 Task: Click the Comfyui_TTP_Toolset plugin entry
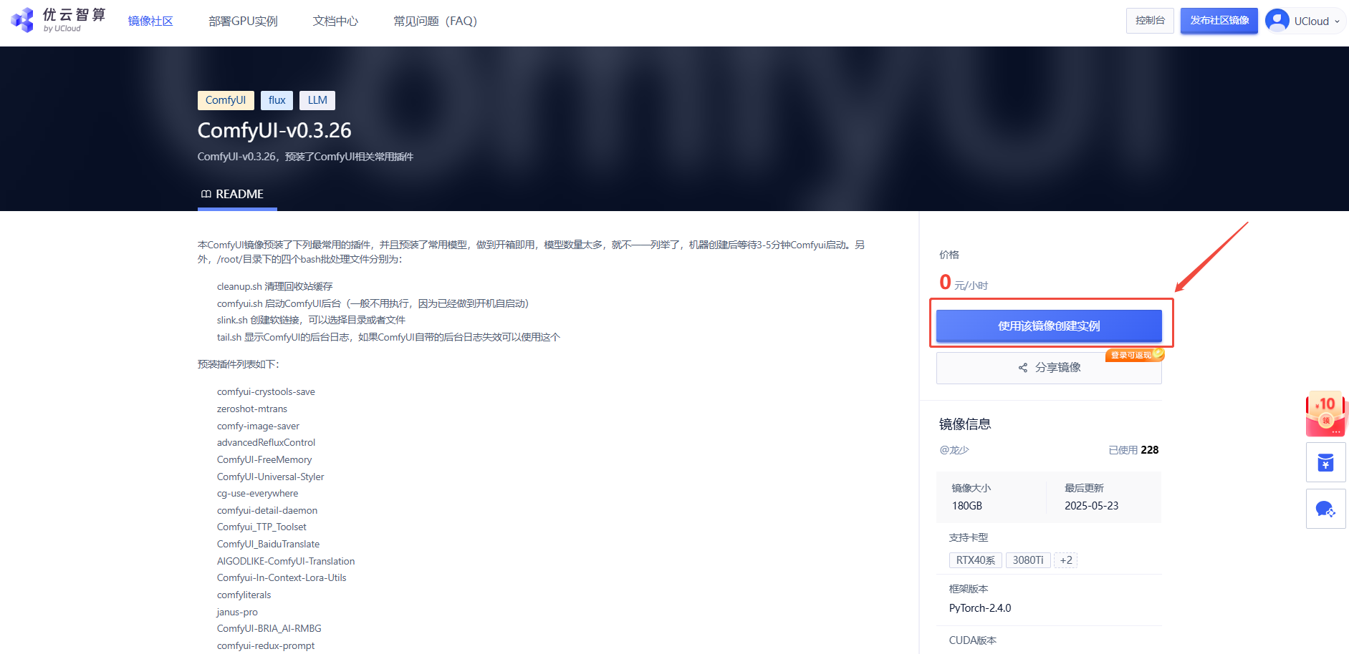tap(261, 527)
